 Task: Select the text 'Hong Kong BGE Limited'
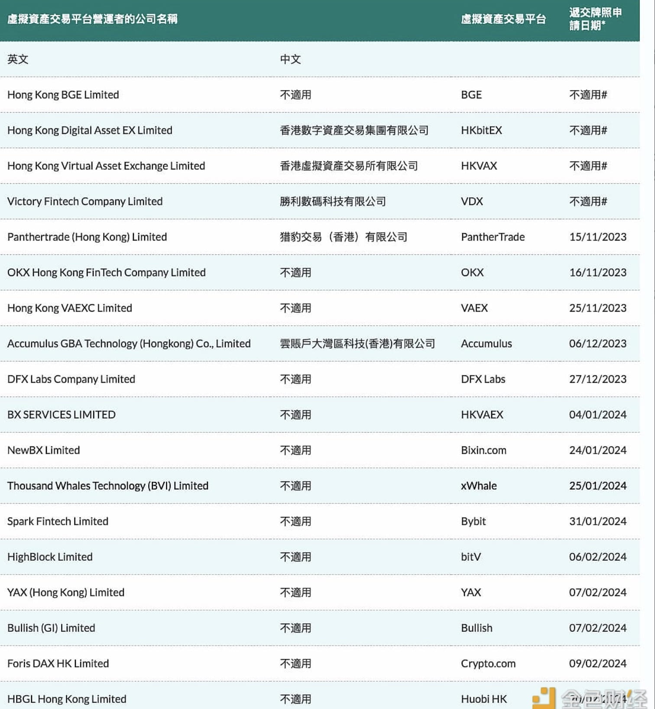pos(63,95)
